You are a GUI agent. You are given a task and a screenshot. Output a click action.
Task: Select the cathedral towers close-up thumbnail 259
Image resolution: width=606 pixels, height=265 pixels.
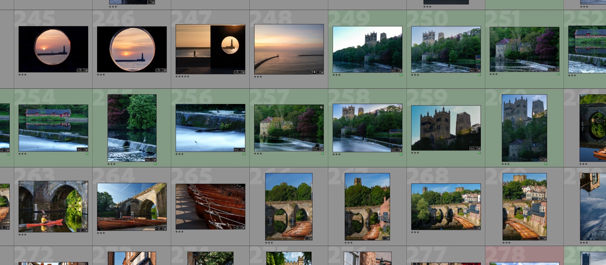pos(446,128)
